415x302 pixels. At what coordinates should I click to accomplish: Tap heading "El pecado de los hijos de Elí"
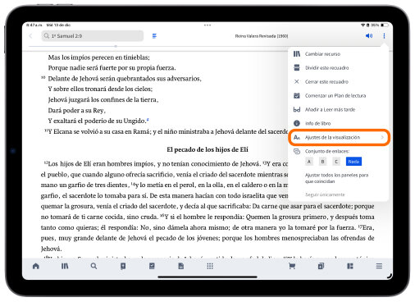point(207,149)
